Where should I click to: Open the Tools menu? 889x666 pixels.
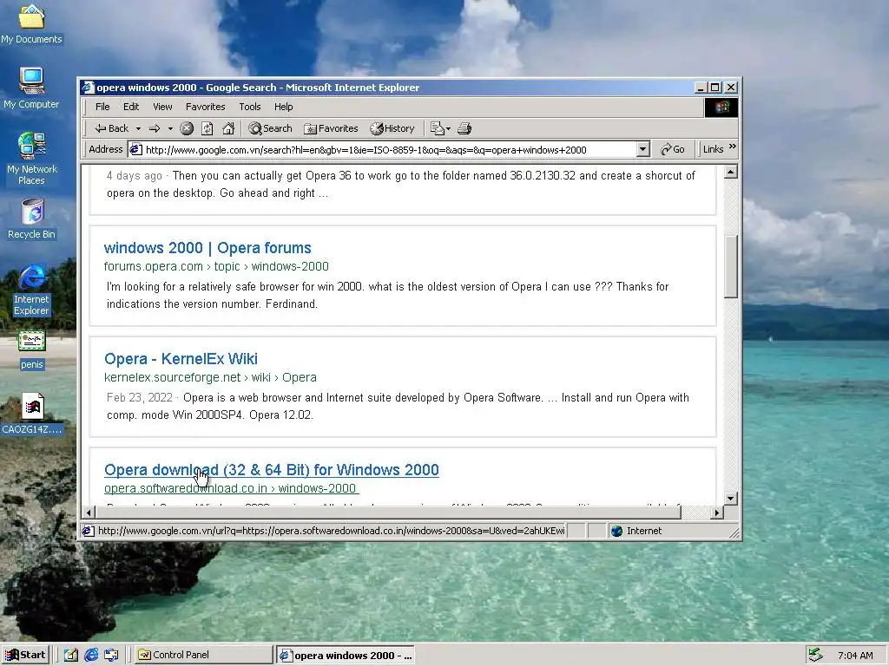pyautogui.click(x=250, y=107)
